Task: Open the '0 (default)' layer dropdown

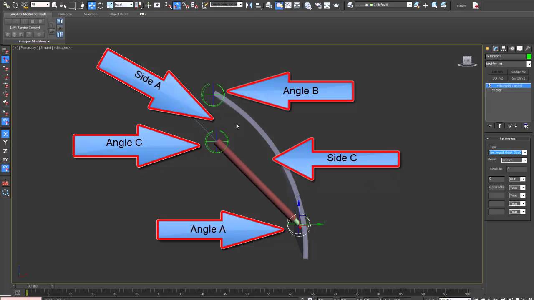Action: 383,5
